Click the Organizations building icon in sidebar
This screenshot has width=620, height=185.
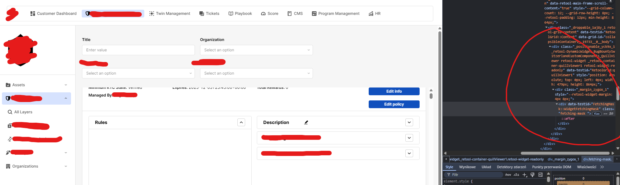[8, 166]
